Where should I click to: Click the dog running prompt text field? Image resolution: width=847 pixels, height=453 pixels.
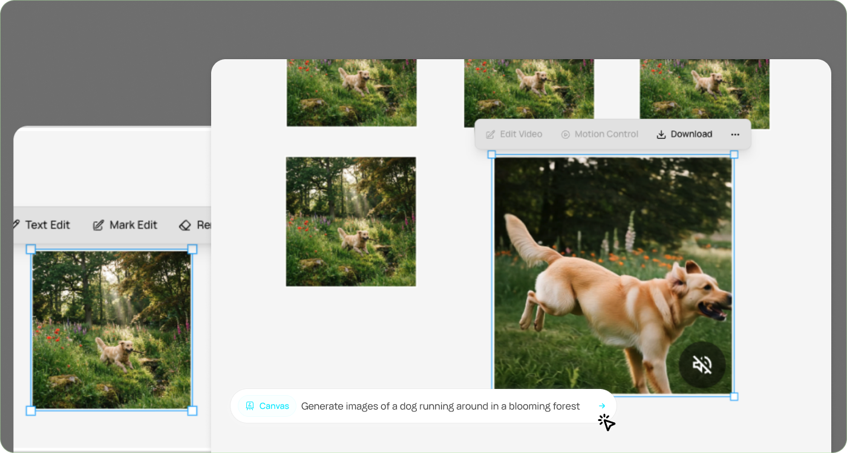click(x=440, y=406)
